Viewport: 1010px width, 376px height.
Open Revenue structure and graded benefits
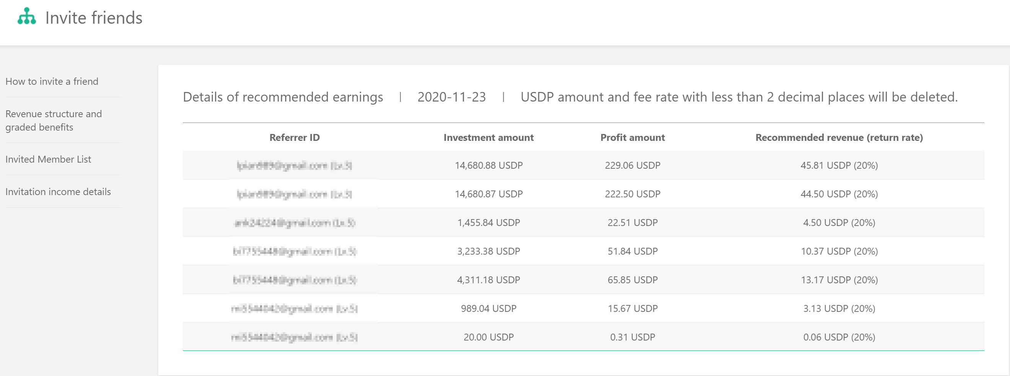click(x=53, y=121)
